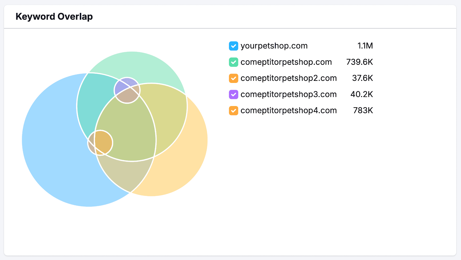The width and height of the screenshot is (461, 260).
Task: Open the yourpetshop.com domain link
Action: (274, 46)
